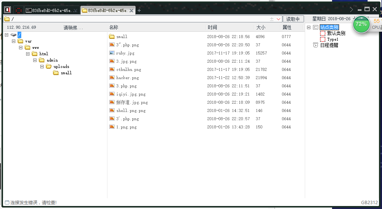
Task: Click the right chevron in title bar
Action: click(351, 9)
